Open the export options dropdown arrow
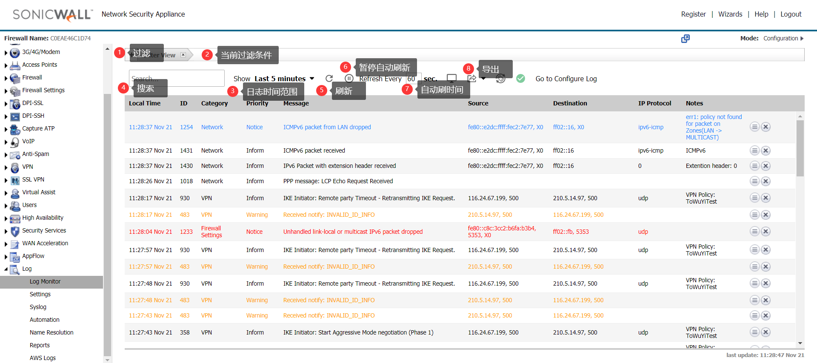 click(x=483, y=79)
